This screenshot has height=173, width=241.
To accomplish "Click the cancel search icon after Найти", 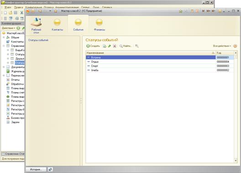I will coord(137,46).
